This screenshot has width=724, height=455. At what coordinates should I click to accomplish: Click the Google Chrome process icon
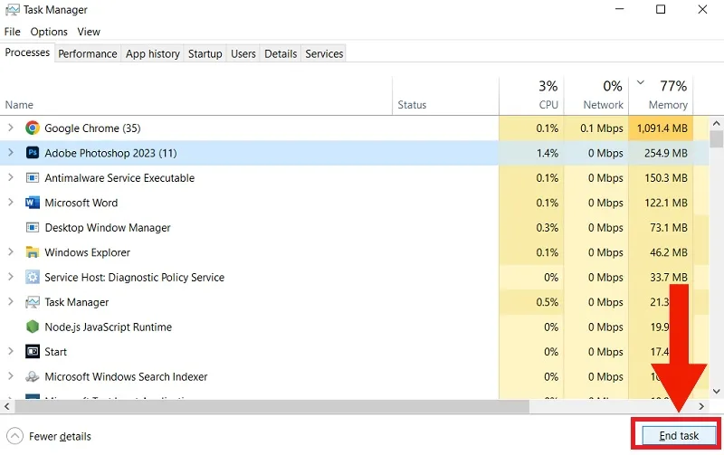pyautogui.click(x=33, y=128)
